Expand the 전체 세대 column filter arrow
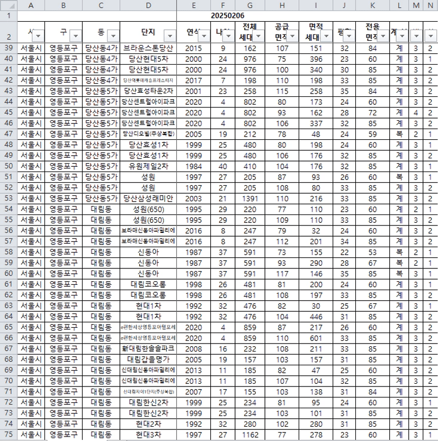 coord(258,35)
